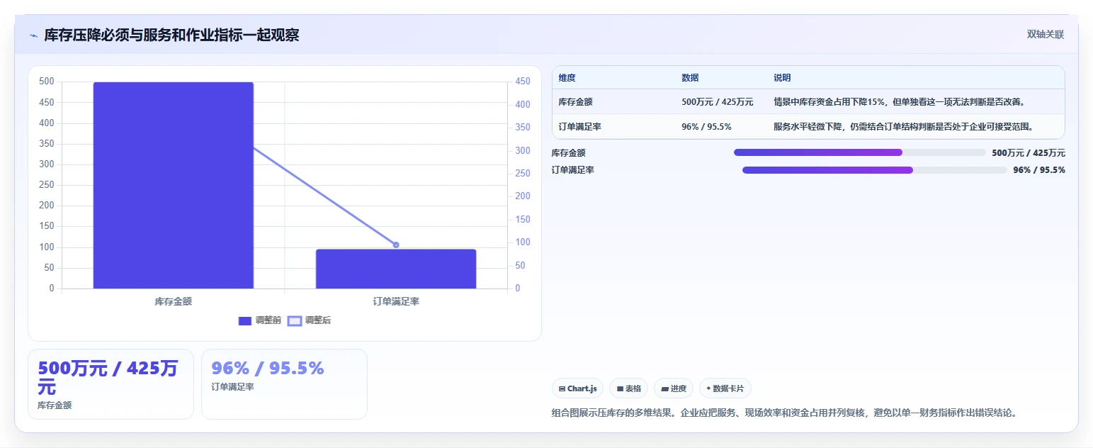Click table cell 500万元 / 425万元
The height and width of the screenshot is (448, 1093).
coord(718,102)
